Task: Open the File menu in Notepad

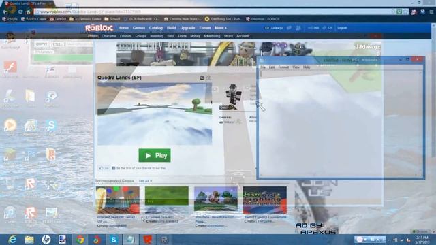Action: [x=263, y=67]
